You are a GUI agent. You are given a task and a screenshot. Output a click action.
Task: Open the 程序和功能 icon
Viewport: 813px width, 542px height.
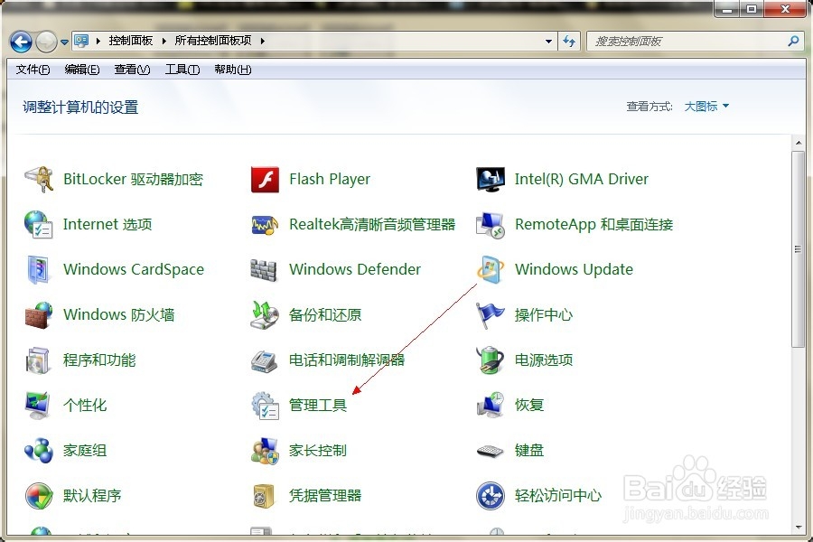pyautogui.click(x=39, y=360)
